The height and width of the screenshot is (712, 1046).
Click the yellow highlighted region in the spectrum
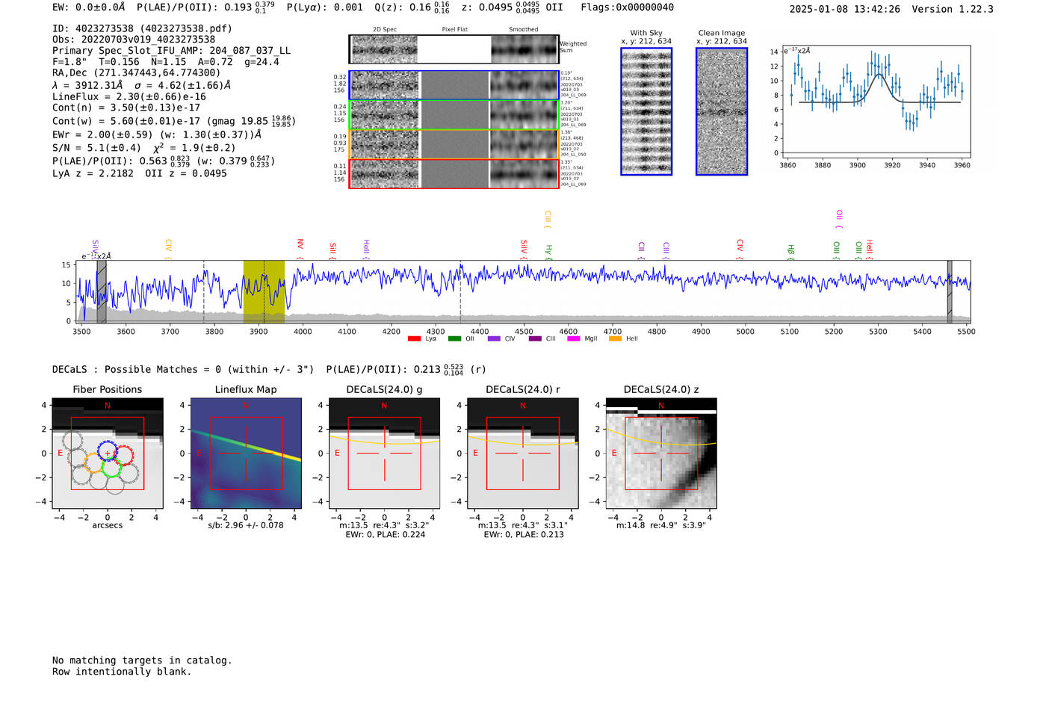(264, 292)
